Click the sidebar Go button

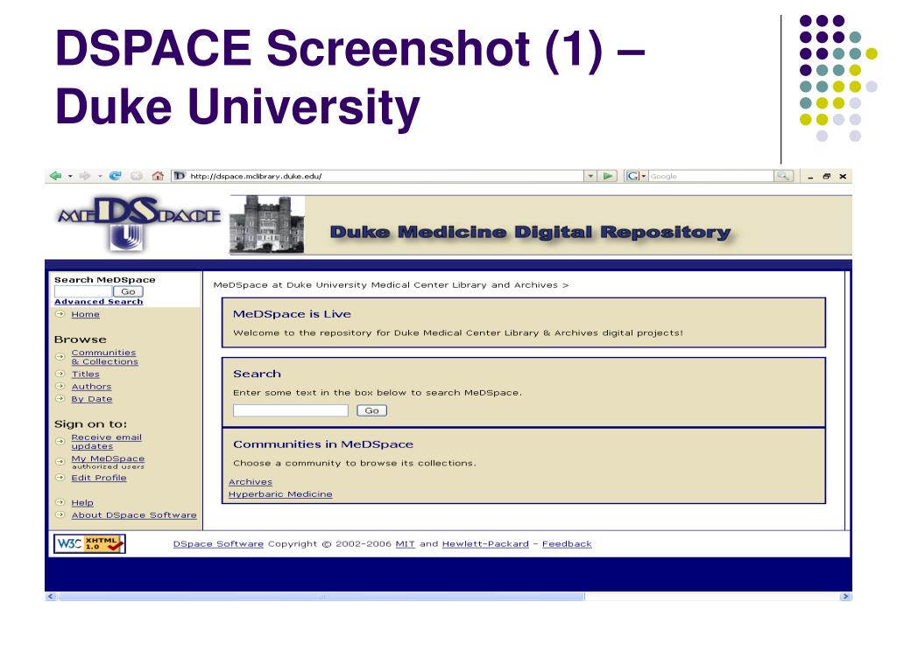[x=128, y=291]
